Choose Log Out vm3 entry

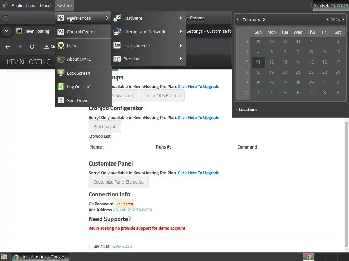click(83, 87)
